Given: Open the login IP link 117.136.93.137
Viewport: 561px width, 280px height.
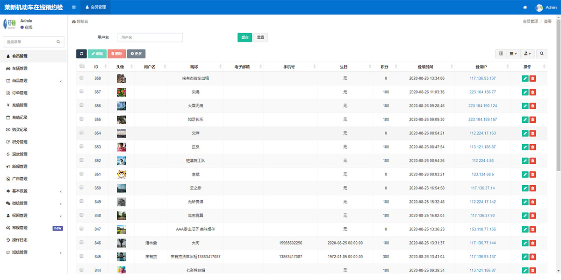Looking at the screenshot, I should (482, 78).
